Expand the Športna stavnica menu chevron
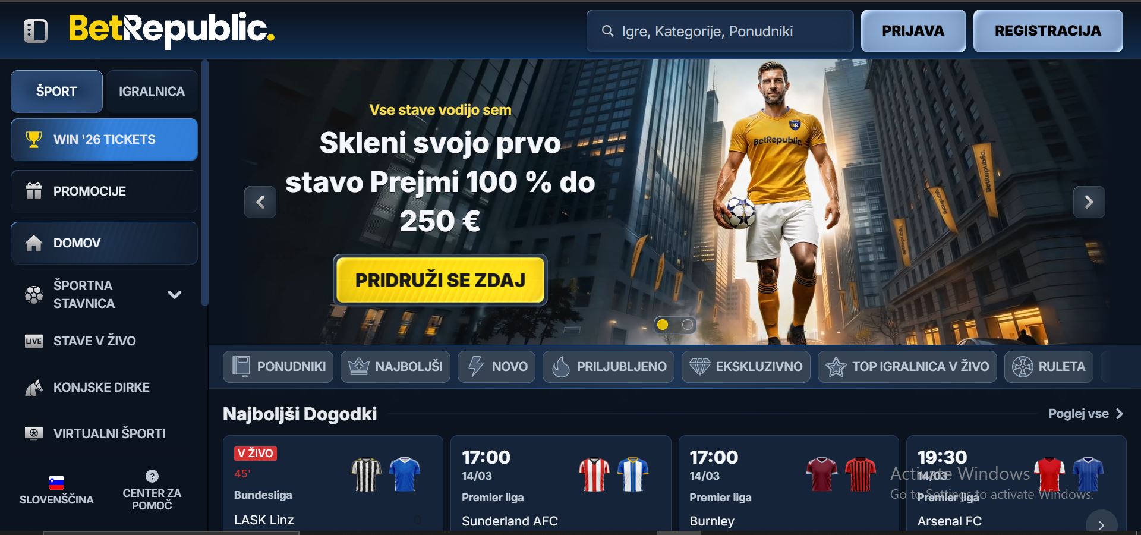This screenshot has width=1141, height=535. (x=175, y=294)
